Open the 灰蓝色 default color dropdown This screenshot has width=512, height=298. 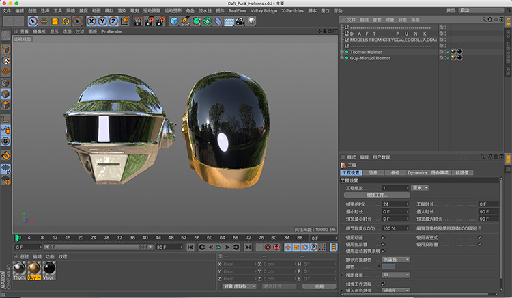click(x=395, y=260)
